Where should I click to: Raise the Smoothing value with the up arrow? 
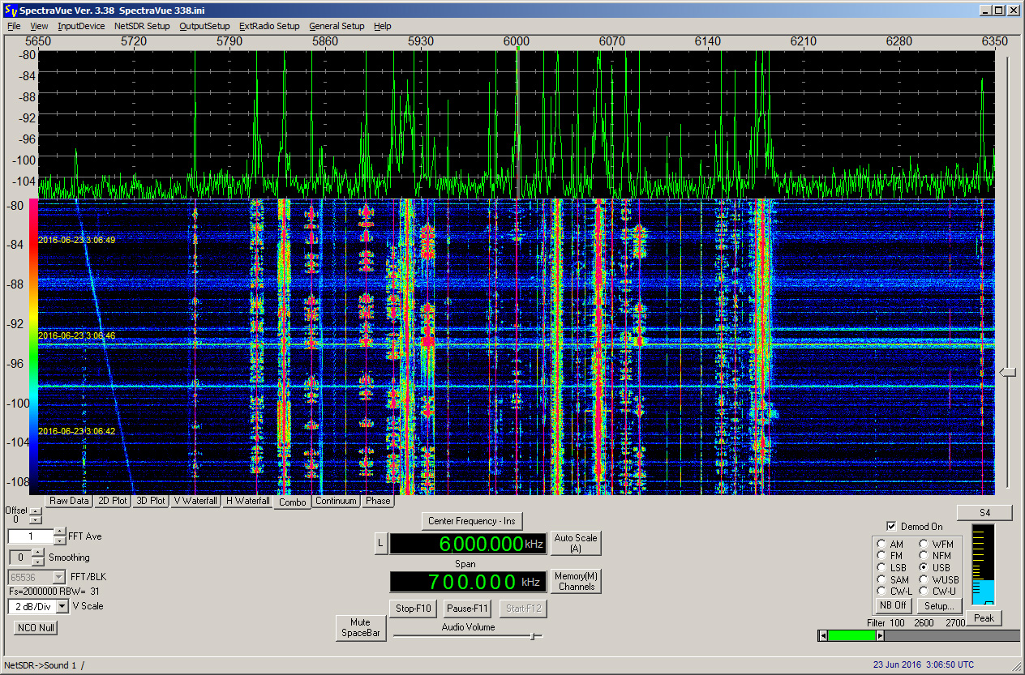[38, 553]
